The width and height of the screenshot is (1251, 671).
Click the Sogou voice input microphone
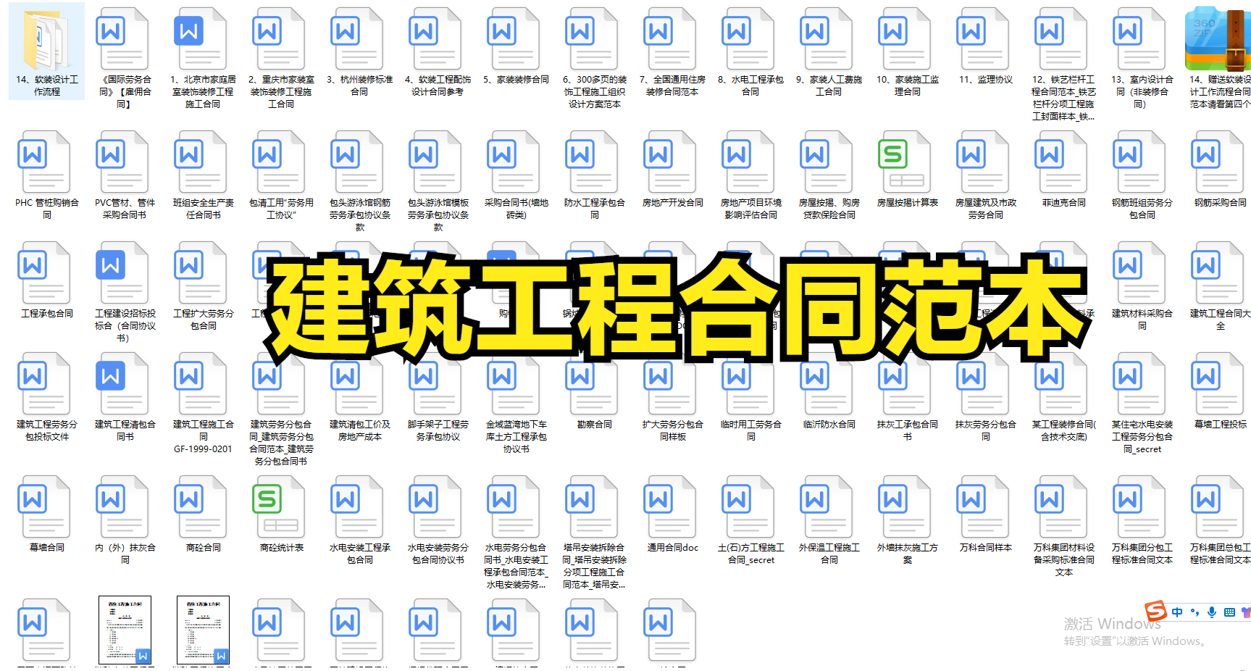[x=1212, y=612]
